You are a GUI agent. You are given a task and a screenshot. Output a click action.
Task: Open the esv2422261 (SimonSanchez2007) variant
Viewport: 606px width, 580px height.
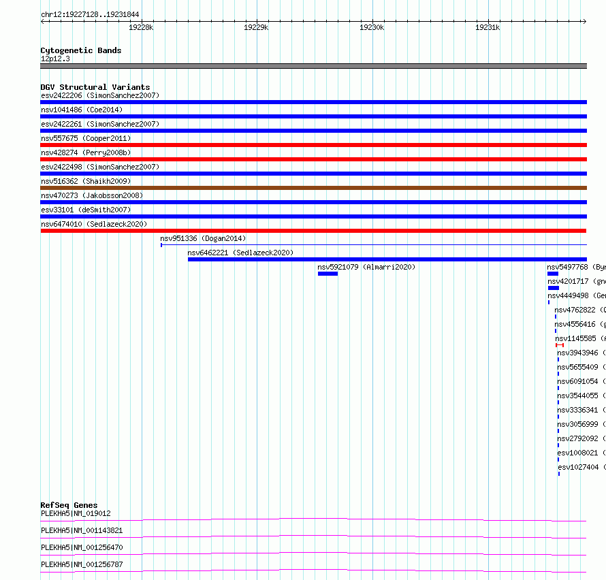click(100, 124)
